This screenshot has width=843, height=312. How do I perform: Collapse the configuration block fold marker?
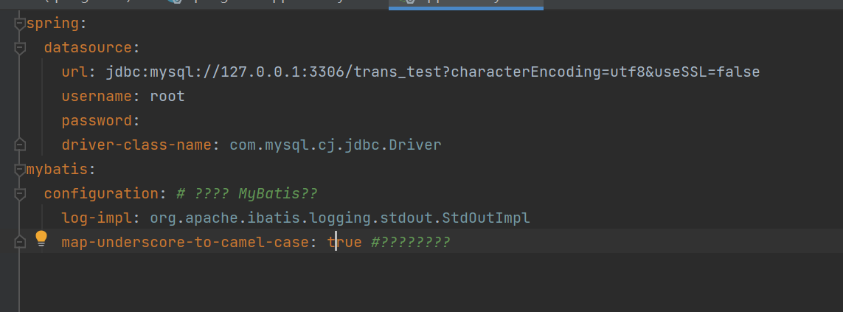click(x=20, y=194)
